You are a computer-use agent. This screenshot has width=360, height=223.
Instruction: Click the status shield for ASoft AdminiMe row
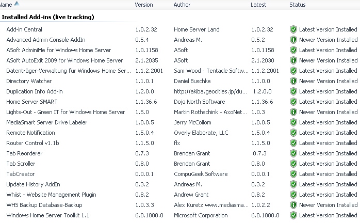(293, 50)
